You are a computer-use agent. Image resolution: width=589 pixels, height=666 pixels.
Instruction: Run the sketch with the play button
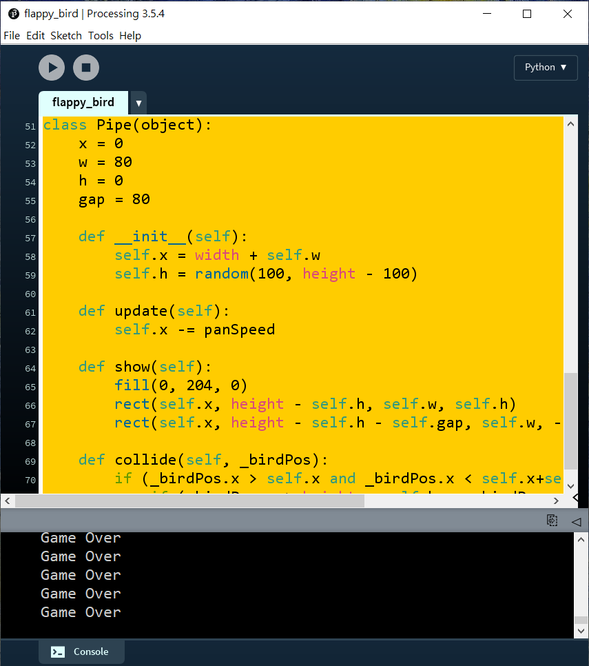pyautogui.click(x=52, y=68)
